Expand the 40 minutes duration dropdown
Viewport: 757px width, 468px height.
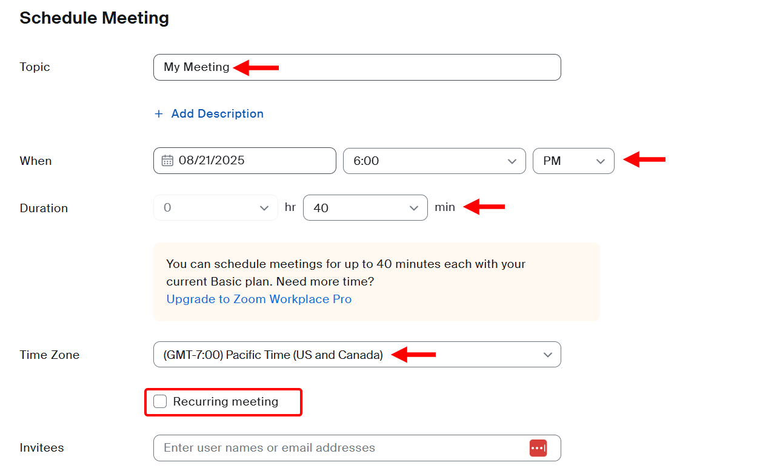coord(365,208)
